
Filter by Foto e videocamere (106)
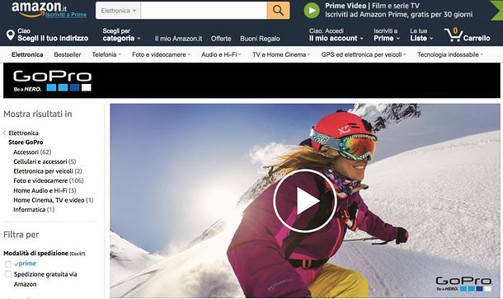pos(49,180)
